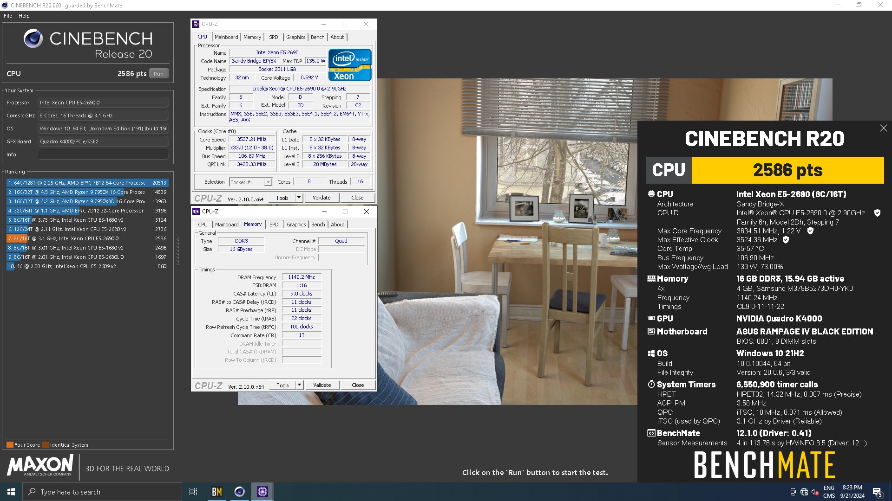Screen dimensions: 892x501
Task: Click the Motherboard icon in BenchMate panel
Action: 651,332
